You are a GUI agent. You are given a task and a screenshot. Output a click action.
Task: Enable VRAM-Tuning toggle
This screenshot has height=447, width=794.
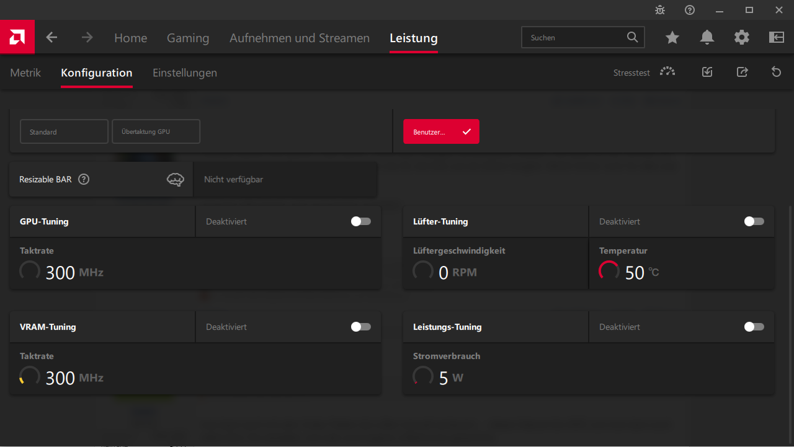361,327
